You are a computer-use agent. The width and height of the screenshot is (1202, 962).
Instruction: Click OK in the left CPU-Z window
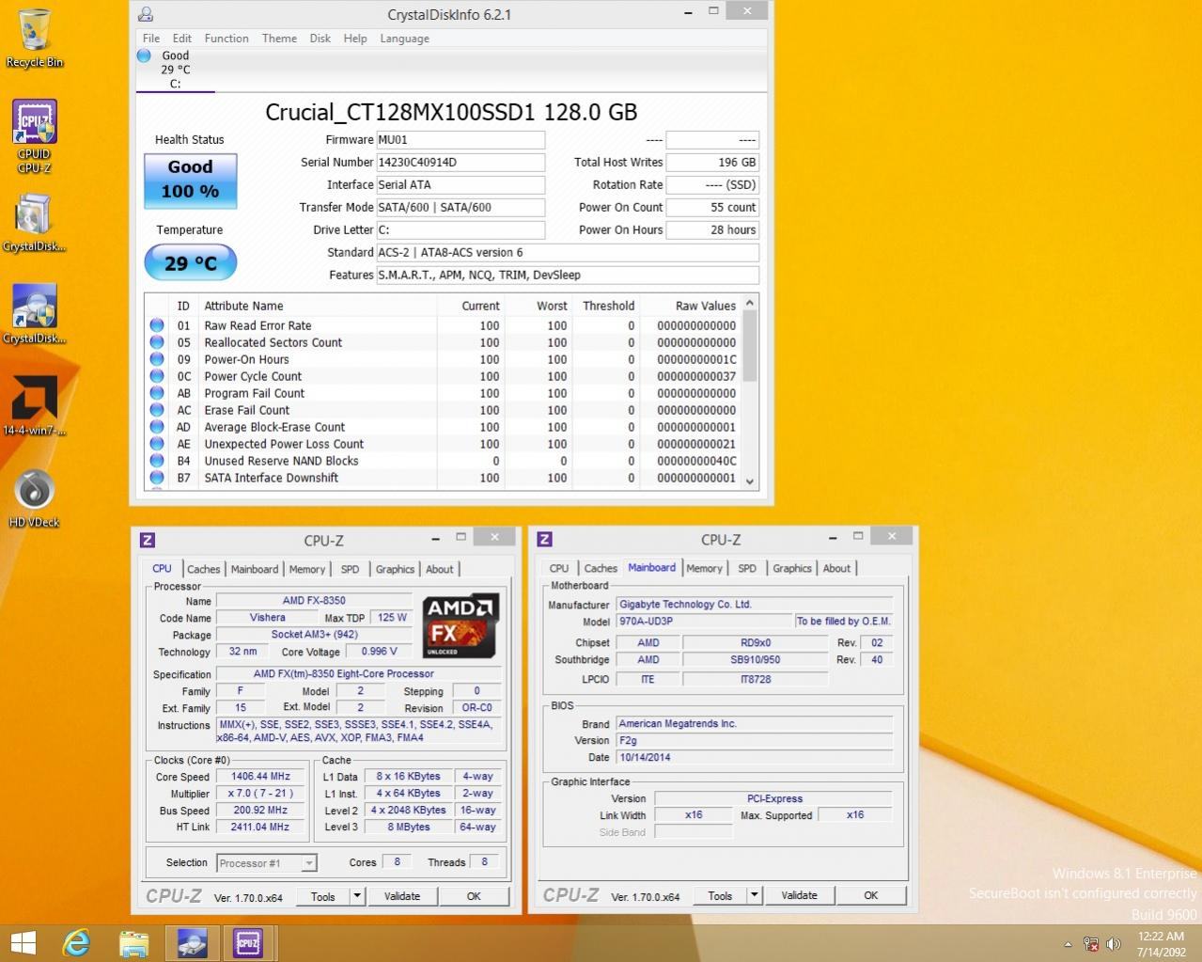pos(474,896)
